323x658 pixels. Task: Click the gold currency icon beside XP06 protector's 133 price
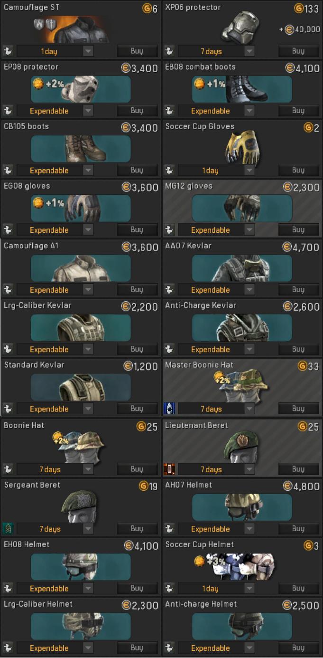click(298, 8)
